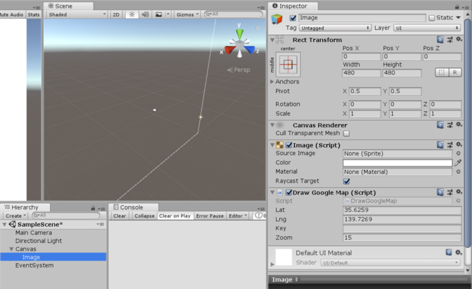The width and height of the screenshot is (472, 289).
Task: Open Draw Google Map gear settings
Action: coord(459,192)
